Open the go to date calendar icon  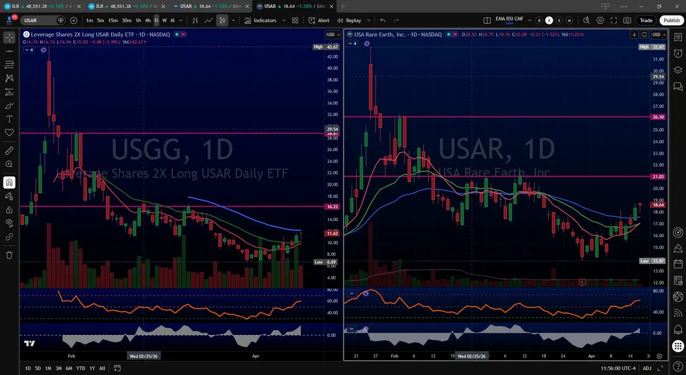point(116,368)
